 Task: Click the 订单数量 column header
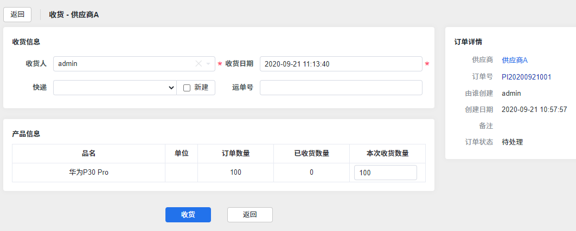235,154
